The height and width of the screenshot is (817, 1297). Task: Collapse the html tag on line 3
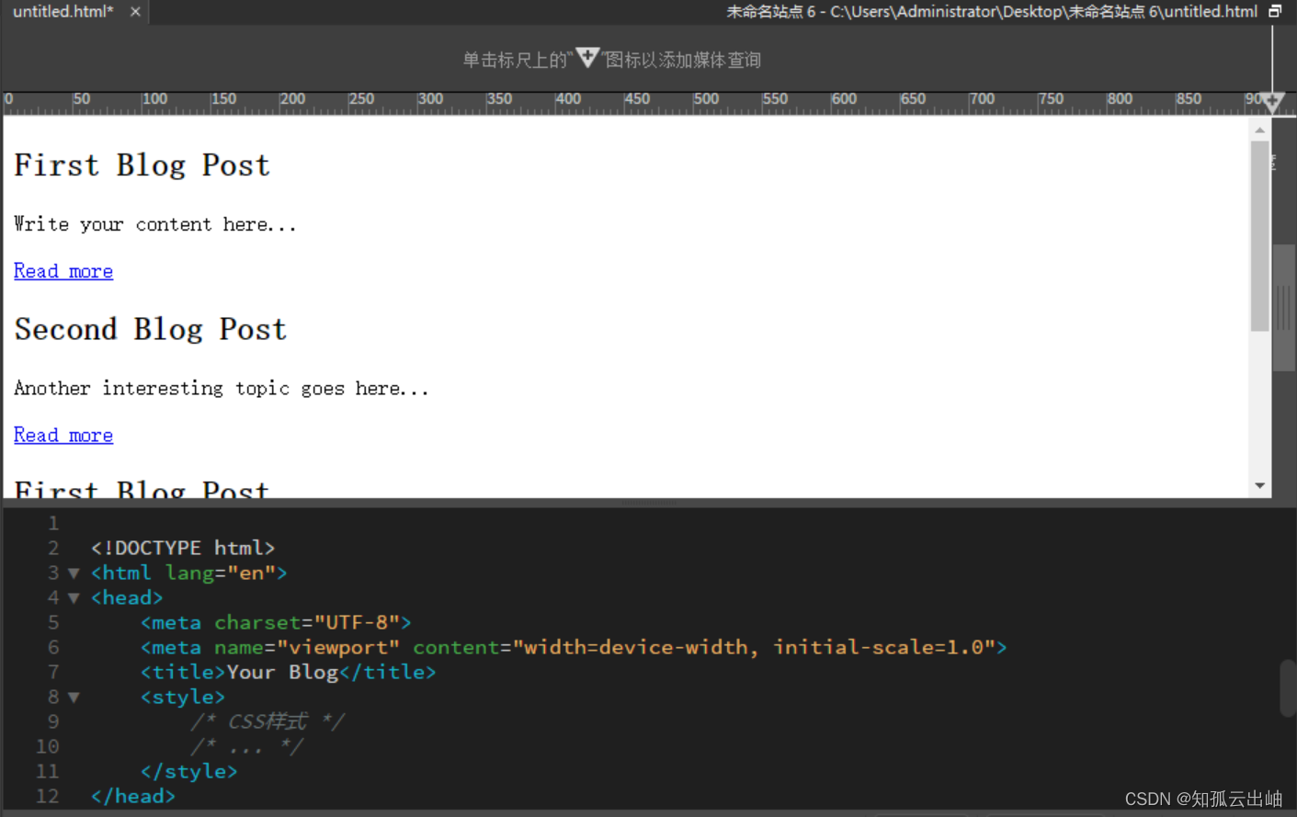[74, 573]
